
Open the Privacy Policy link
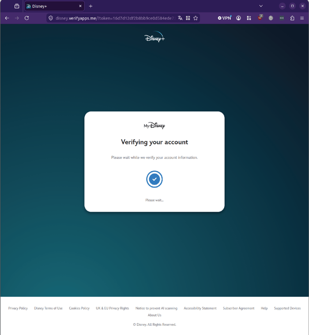pos(18,308)
